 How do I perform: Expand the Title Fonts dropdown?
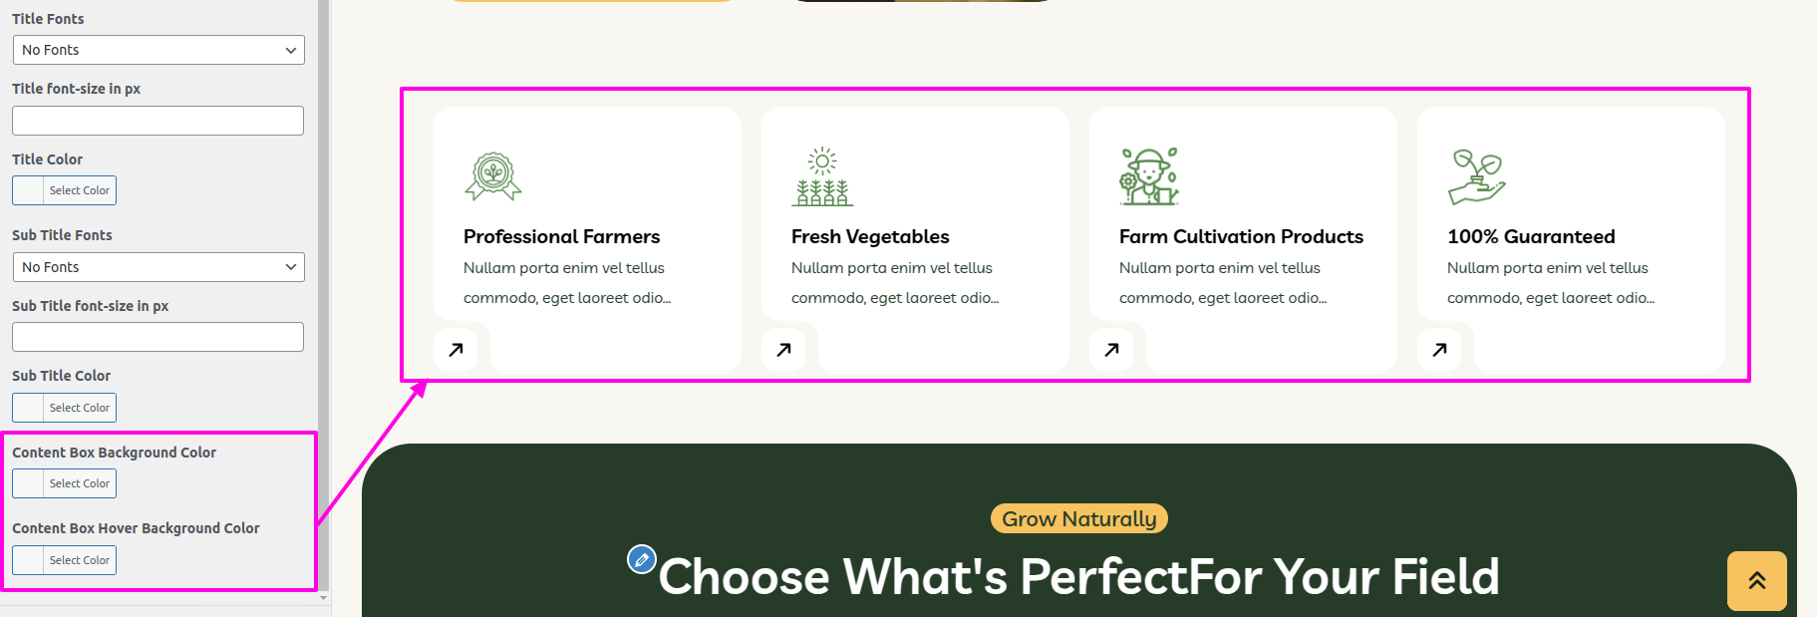click(158, 50)
